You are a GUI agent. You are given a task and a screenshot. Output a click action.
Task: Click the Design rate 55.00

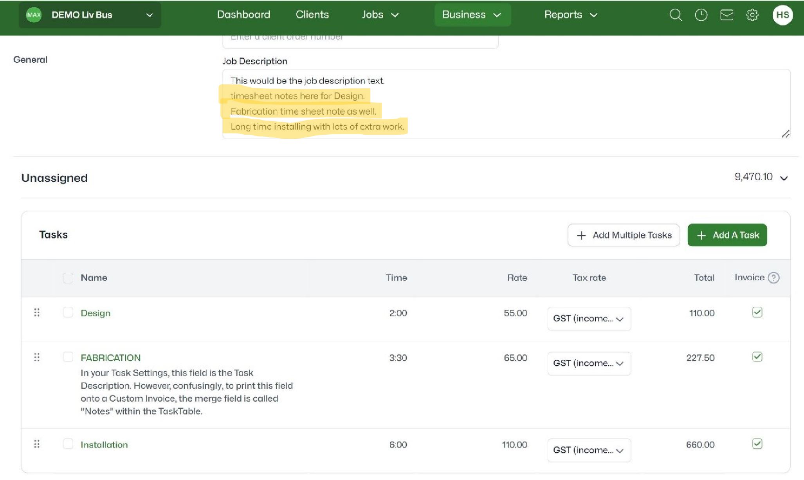(x=516, y=313)
